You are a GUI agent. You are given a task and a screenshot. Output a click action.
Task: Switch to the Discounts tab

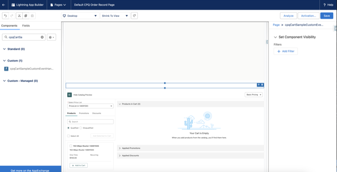coord(96,114)
